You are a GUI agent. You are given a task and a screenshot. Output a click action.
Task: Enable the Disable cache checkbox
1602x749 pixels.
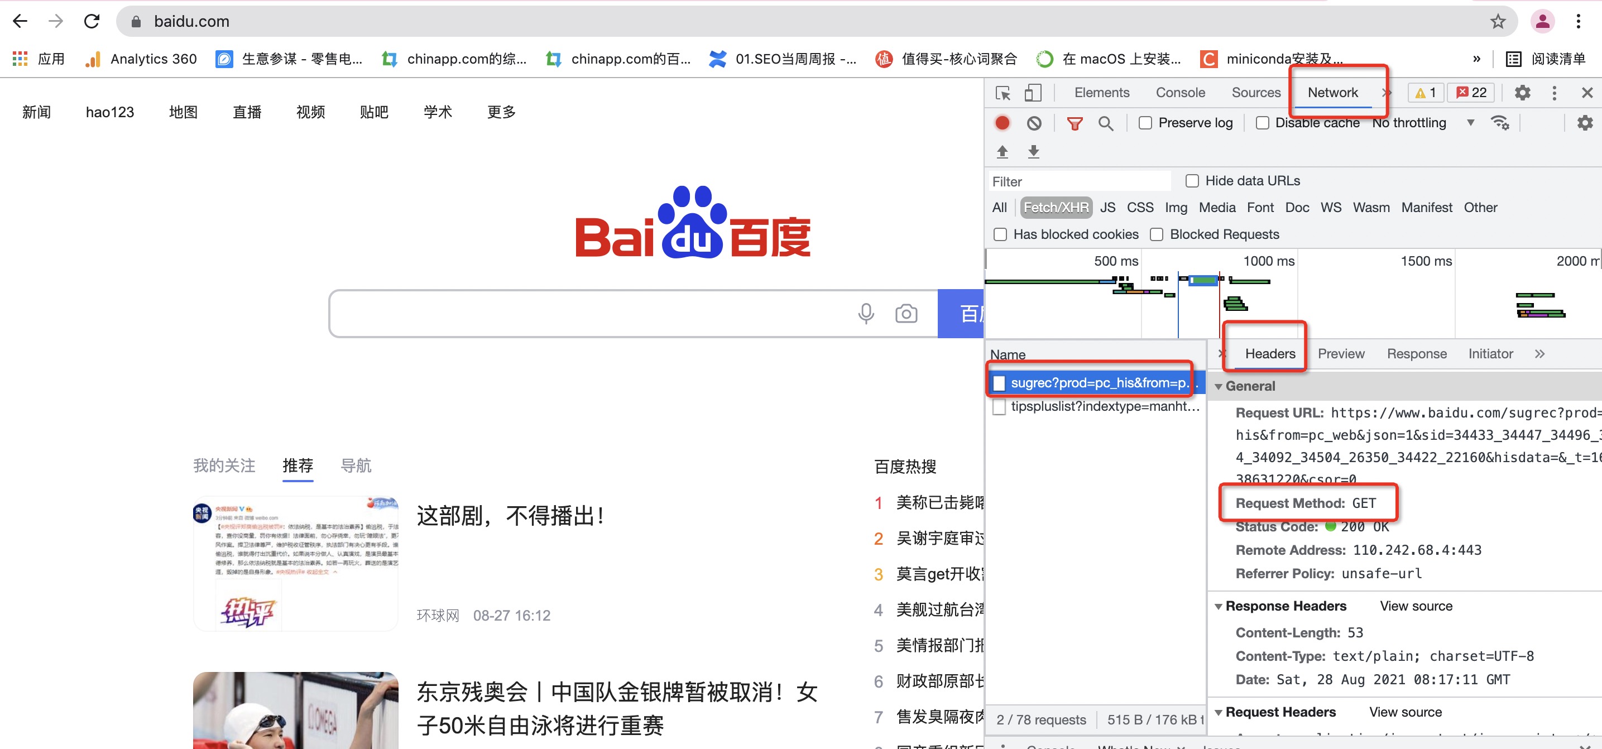tap(1263, 122)
